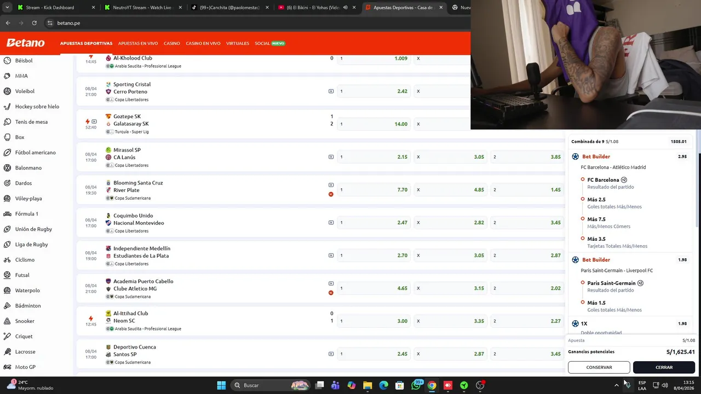Choose Voleibol in sports sidebar
Viewport: 701px width, 394px height.
click(x=25, y=91)
